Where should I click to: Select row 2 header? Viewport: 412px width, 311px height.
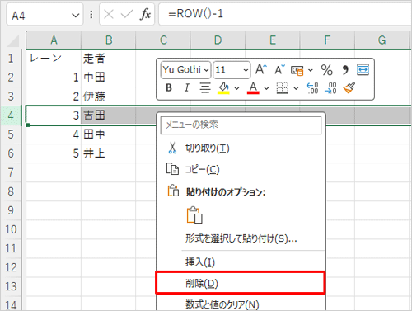[11, 78]
